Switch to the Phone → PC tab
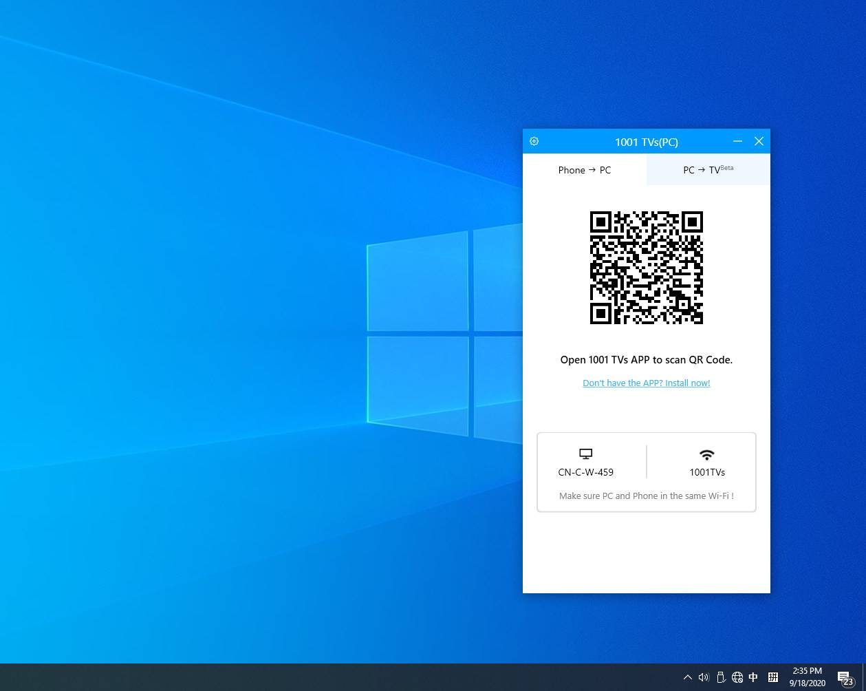 585,170
